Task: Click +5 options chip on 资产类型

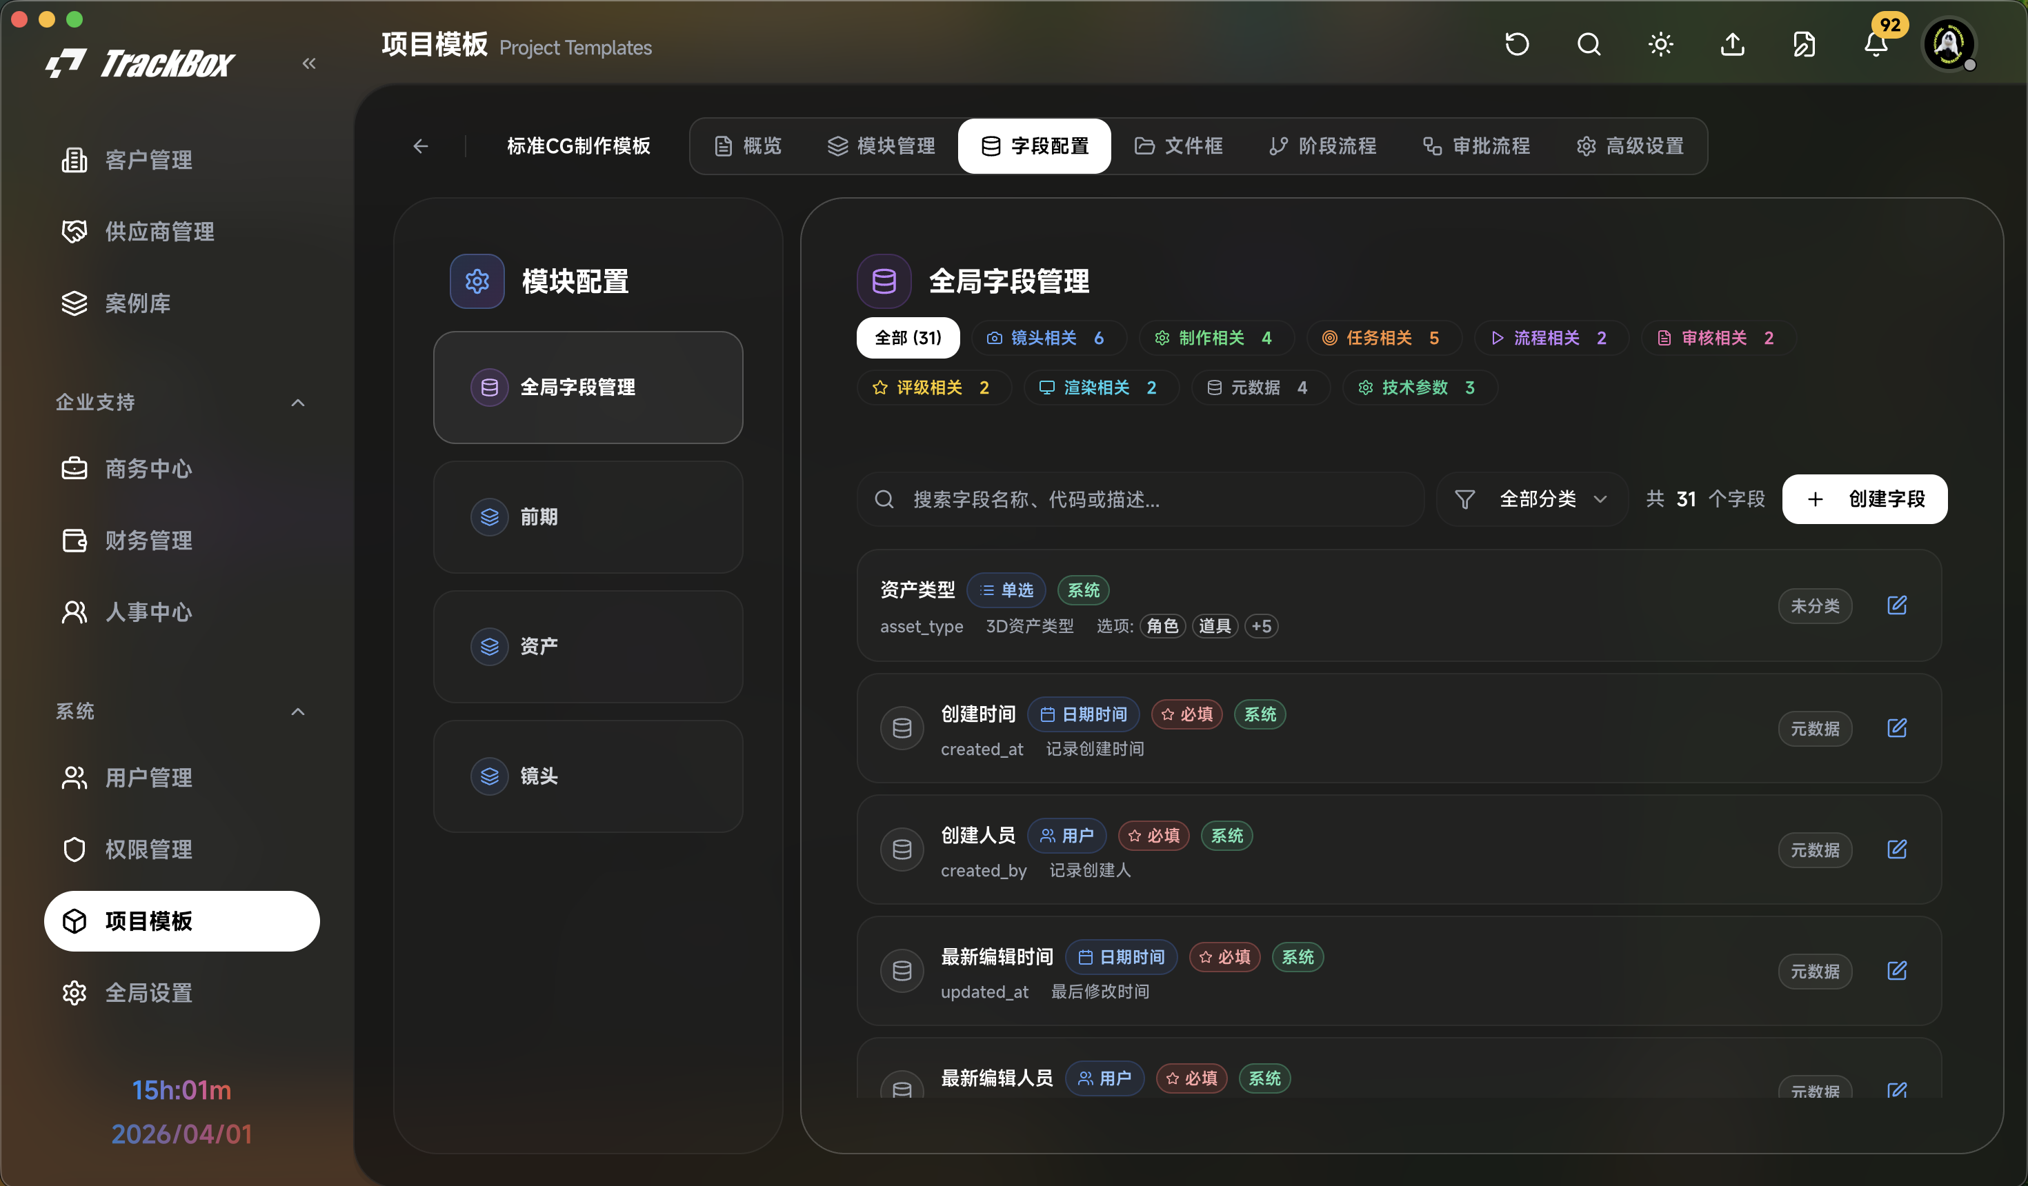Action: click(x=1261, y=626)
